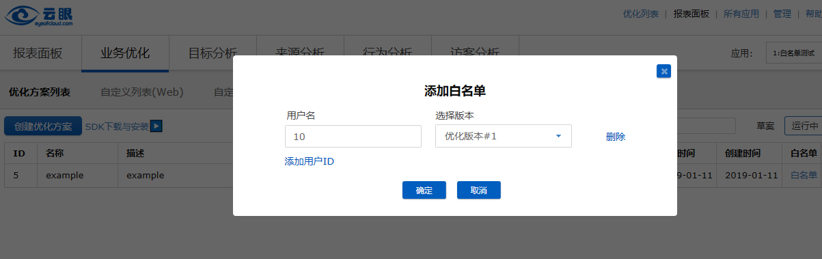The height and width of the screenshot is (259, 822).
Task: Open the 选择版本 dropdown arrow
Action: (x=558, y=137)
